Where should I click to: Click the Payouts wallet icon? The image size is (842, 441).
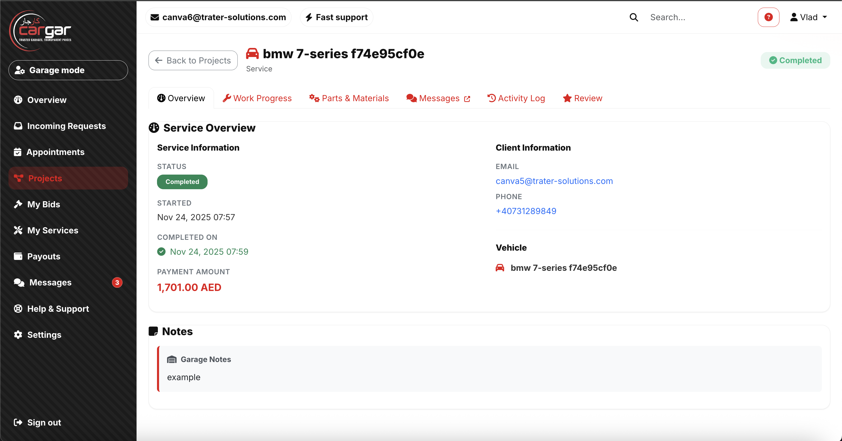tap(18, 256)
